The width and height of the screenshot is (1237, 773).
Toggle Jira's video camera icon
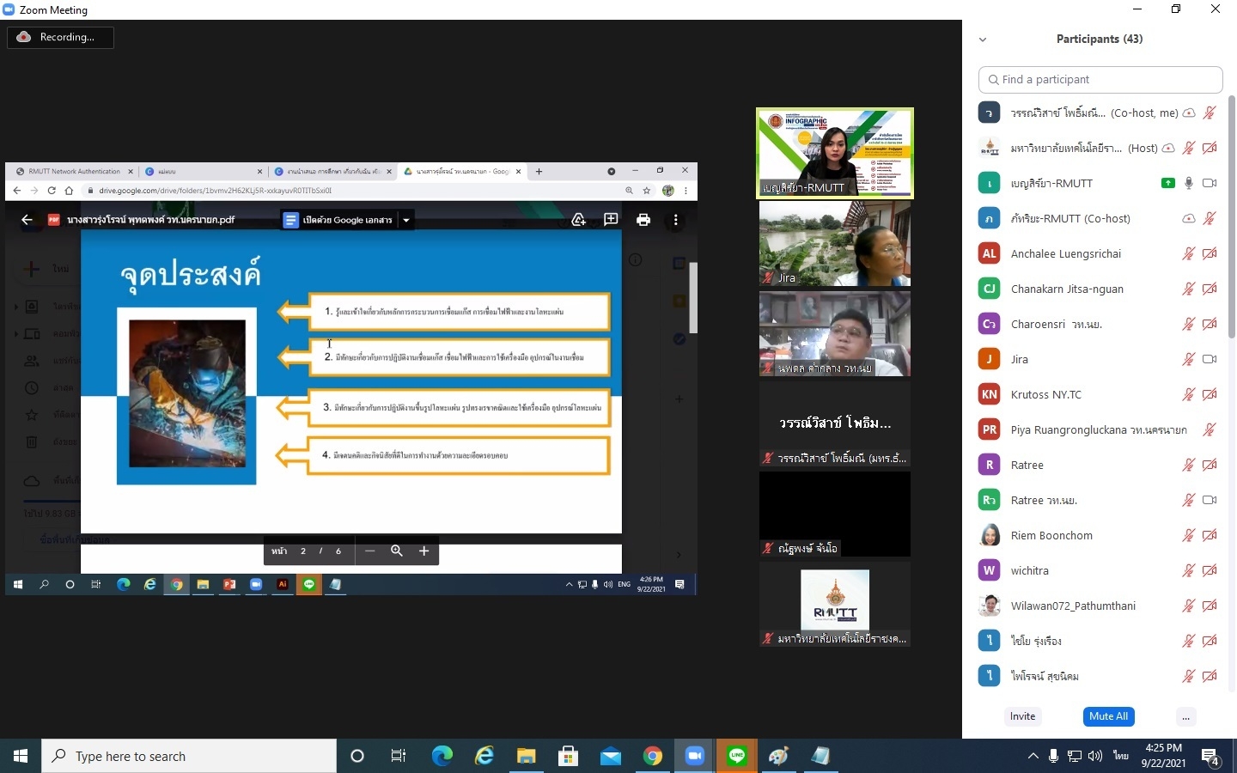tap(1210, 359)
